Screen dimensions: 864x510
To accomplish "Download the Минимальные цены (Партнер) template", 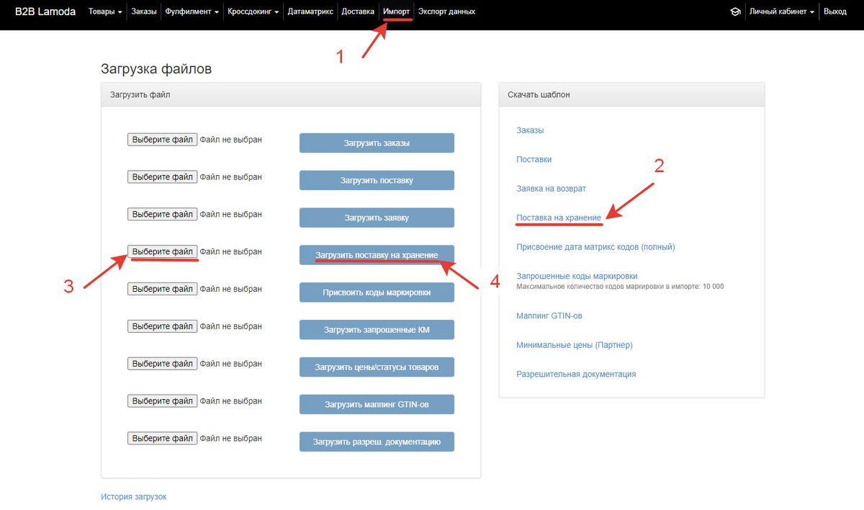I will tap(575, 345).
